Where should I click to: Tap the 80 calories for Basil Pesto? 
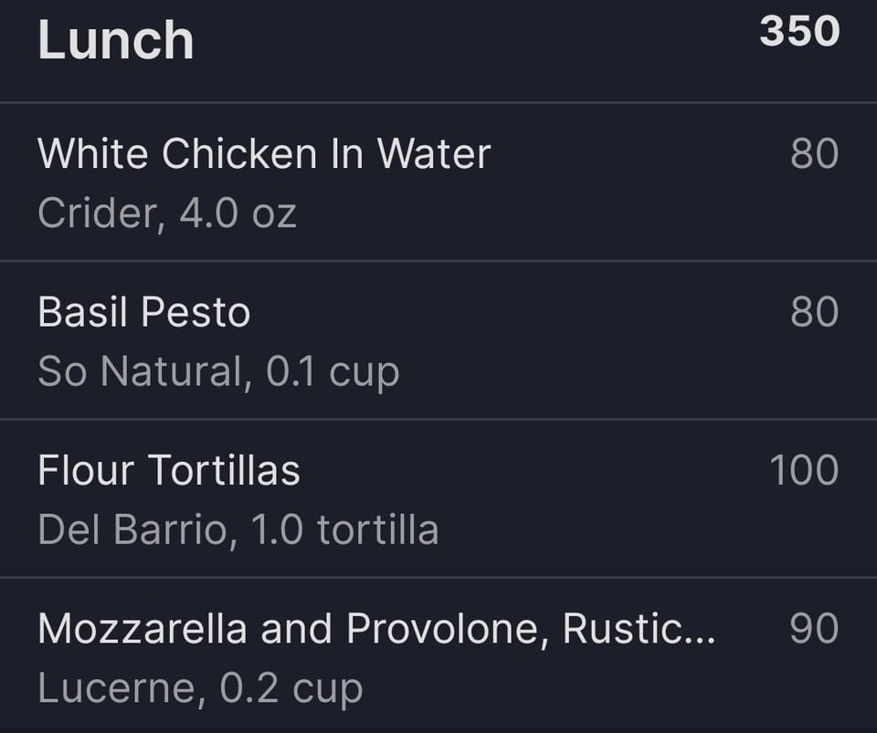point(814,312)
